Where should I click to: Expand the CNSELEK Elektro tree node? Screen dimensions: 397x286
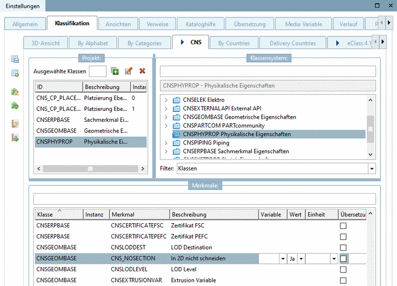pyautogui.click(x=166, y=100)
